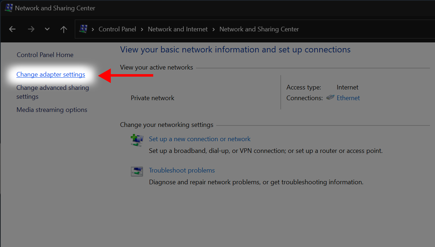
Task: Click the View your basic network information title
Action: pos(235,50)
